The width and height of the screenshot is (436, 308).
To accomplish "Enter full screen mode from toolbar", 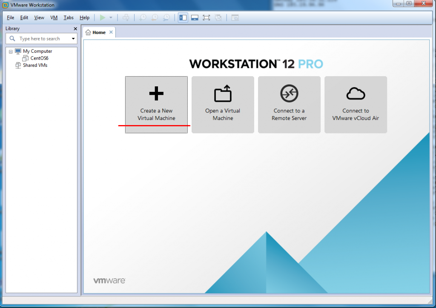I will pos(207,17).
